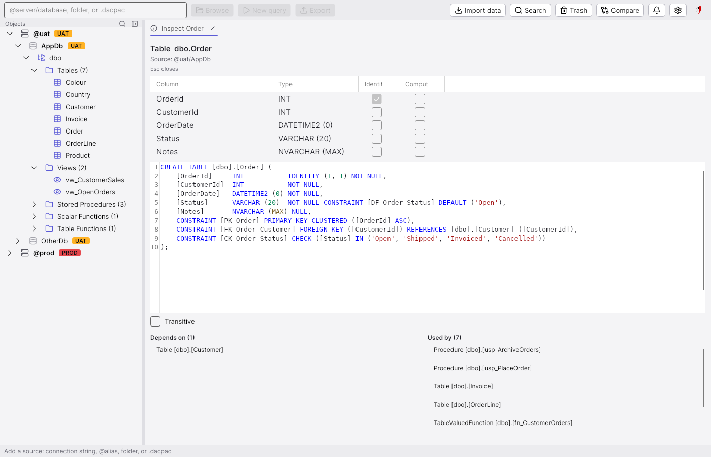This screenshot has height=457, width=711.
Task: Close the Inspect Order tab
Action: [213, 28]
